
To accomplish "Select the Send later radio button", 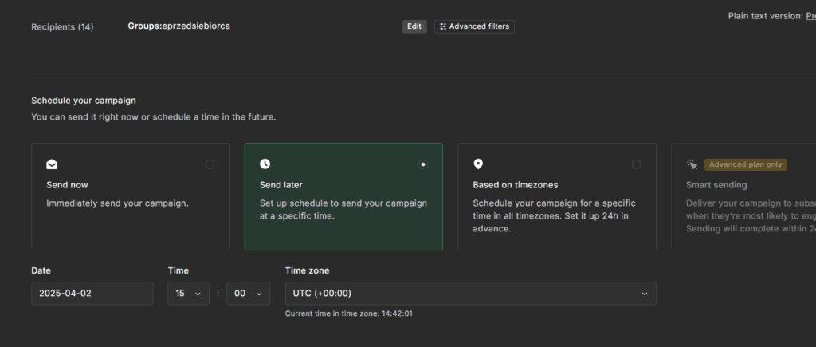I will pos(422,164).
